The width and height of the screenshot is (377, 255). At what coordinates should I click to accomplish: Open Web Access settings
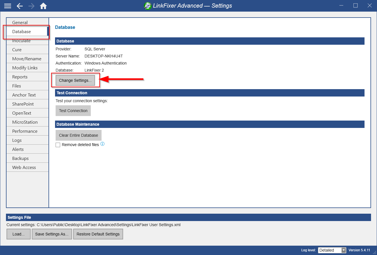(x=28, y=167)
